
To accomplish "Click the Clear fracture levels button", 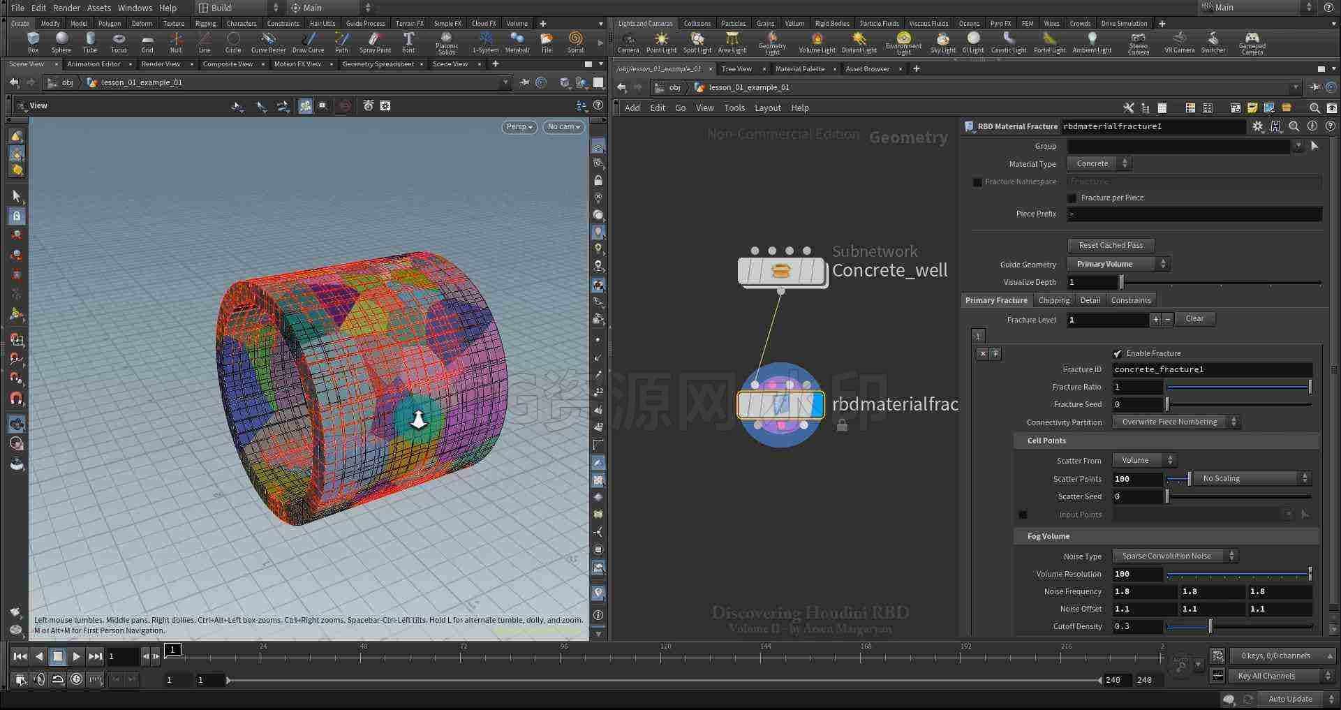I will (x=1194, y=319).
